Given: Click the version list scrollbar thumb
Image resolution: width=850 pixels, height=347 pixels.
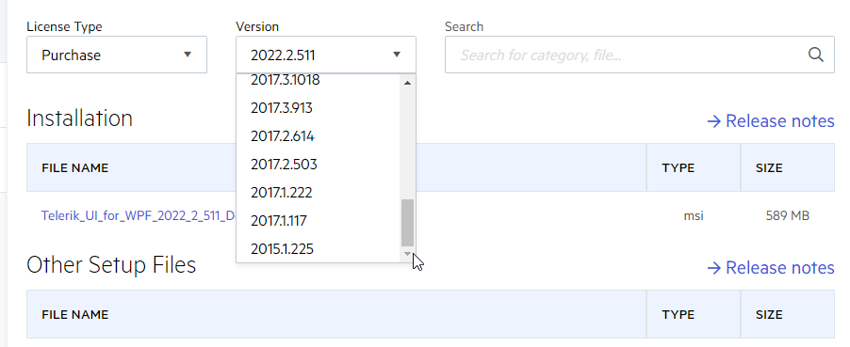Looking at the screenshot, I should click(408, 223).
